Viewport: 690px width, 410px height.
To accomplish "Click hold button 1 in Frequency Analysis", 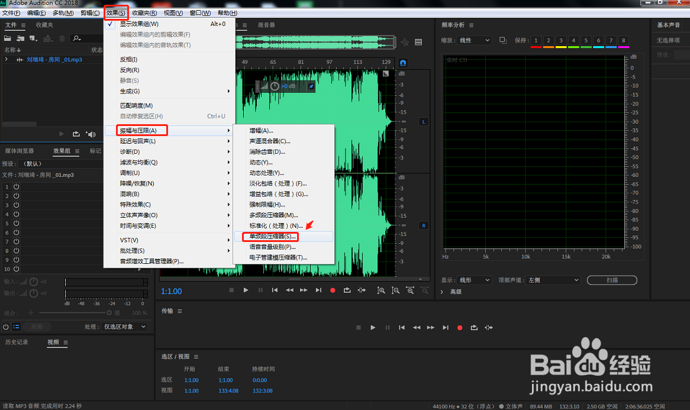I will (536, 40).
